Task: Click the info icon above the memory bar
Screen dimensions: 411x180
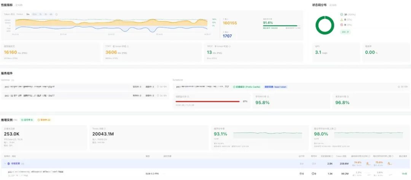Action: pyautogui.click(x=188, y=96)
